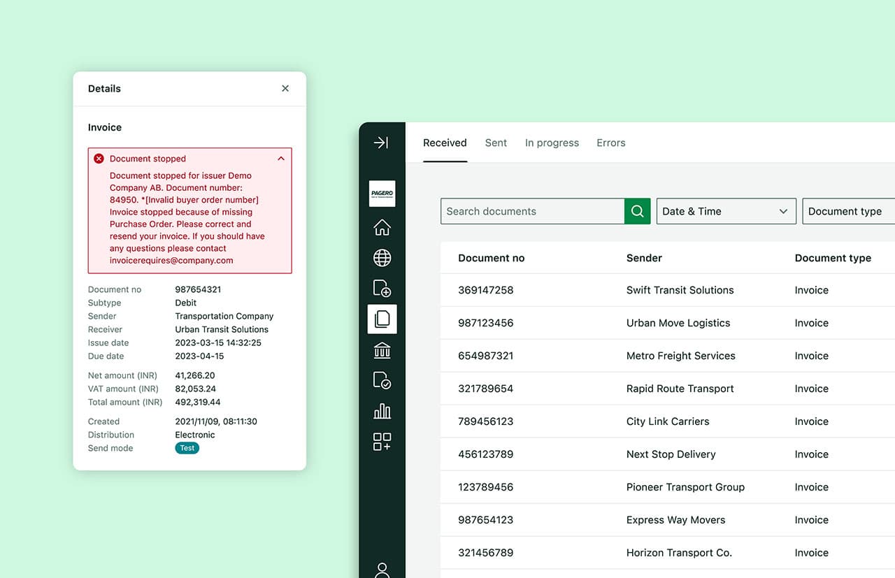Click the due date 2023-04-15
This screenshot has width=895, height=578.
[199, 356]
